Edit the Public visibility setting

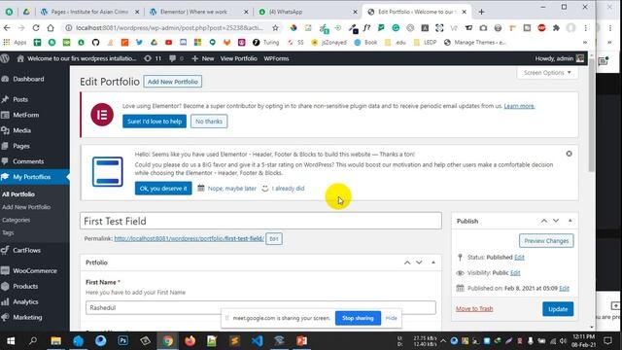coord(515,273)
